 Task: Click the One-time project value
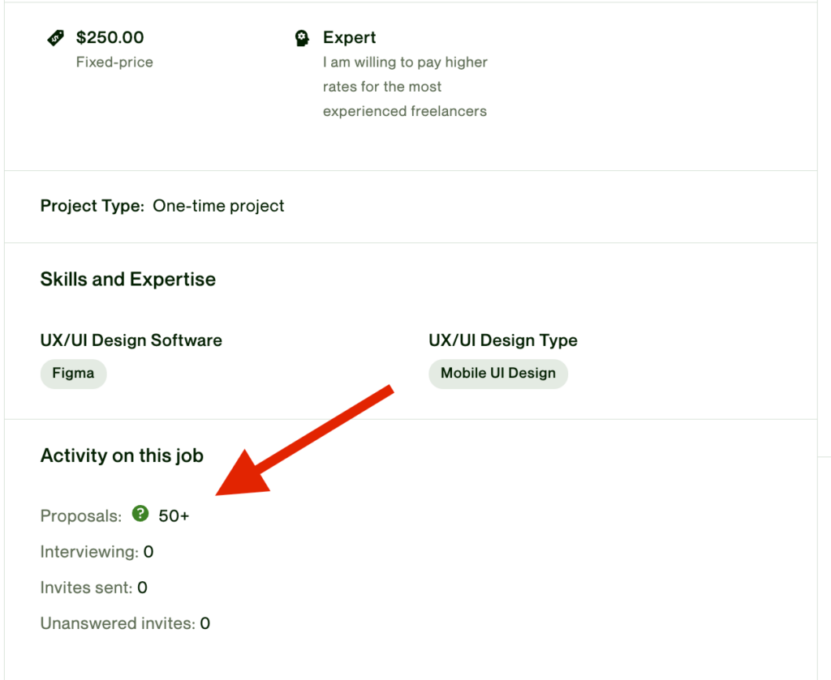coord(218,206)
